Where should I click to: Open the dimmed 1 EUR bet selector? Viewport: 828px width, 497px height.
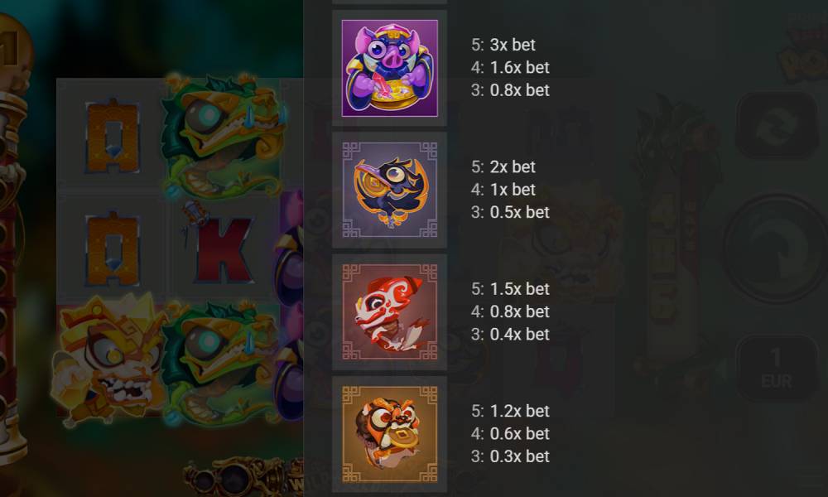775,368
